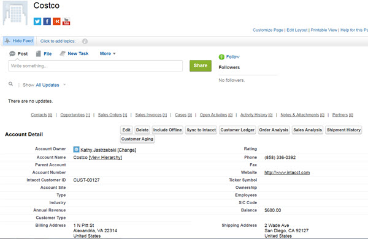This screenshot has width=368, height=239.
Task: Jump to Cases [0] related list
Action: (183, 115)
